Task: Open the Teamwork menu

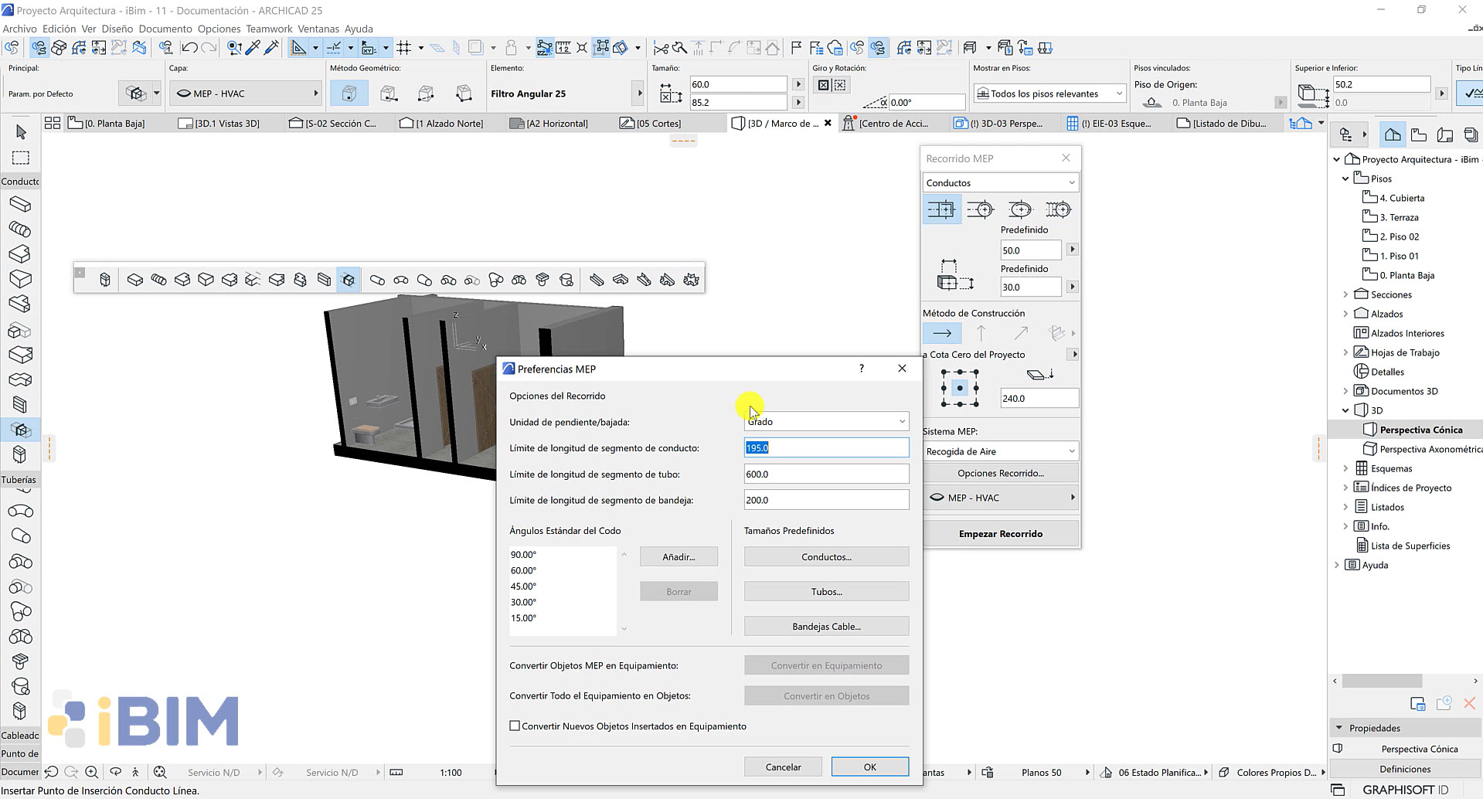Action: 268,29
